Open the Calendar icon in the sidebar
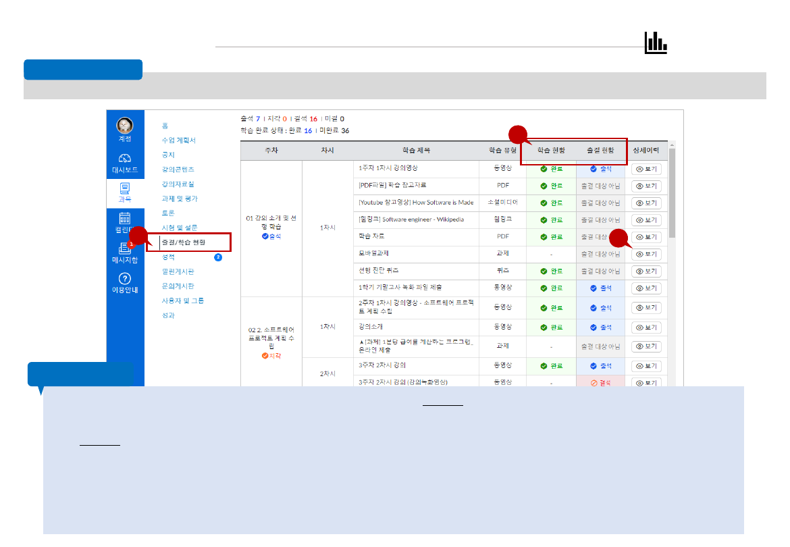 124,218
